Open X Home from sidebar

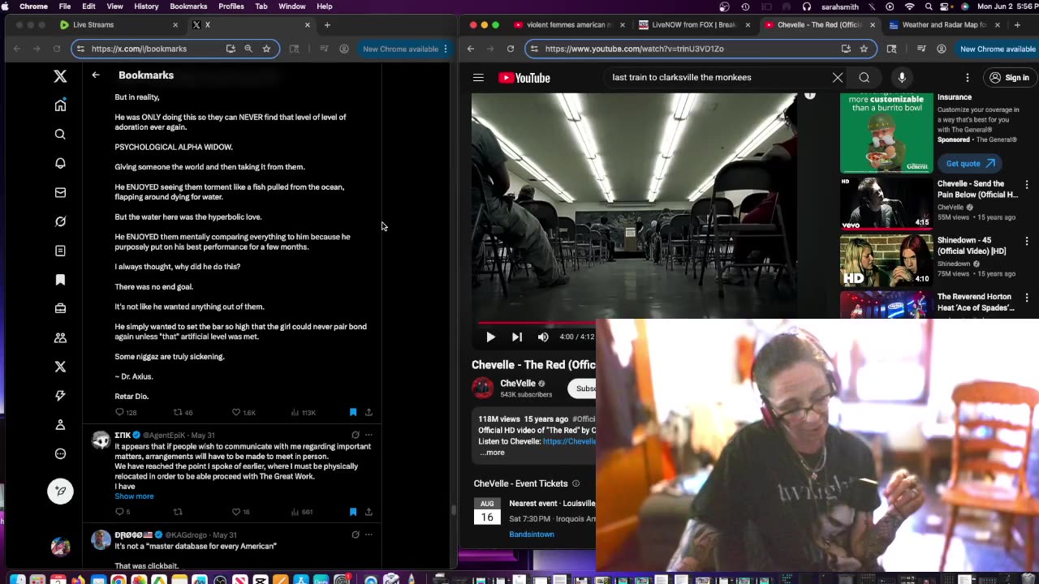coord(60,105)
